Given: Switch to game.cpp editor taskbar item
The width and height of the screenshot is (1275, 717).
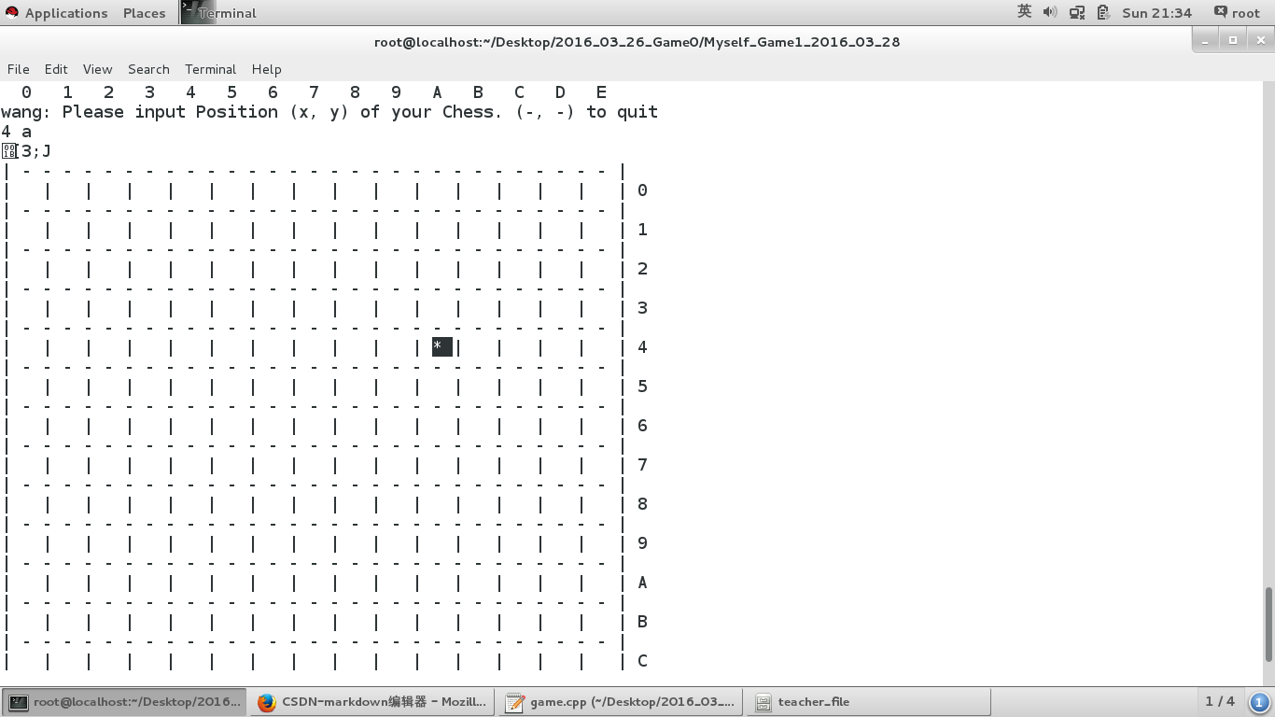Looking at the screenshot, I should (x=621, y=702).
